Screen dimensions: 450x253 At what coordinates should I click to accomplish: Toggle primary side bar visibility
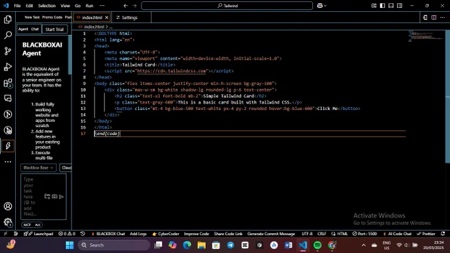coord(382,6)
